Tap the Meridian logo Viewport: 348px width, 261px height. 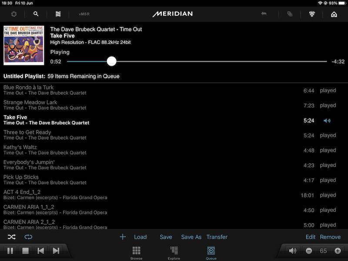point(172,14)
